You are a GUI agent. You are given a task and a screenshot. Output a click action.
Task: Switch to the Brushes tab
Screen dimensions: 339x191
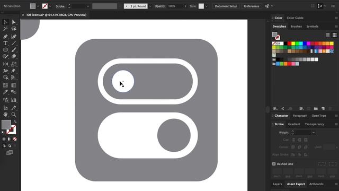click(x=296, y=27)
